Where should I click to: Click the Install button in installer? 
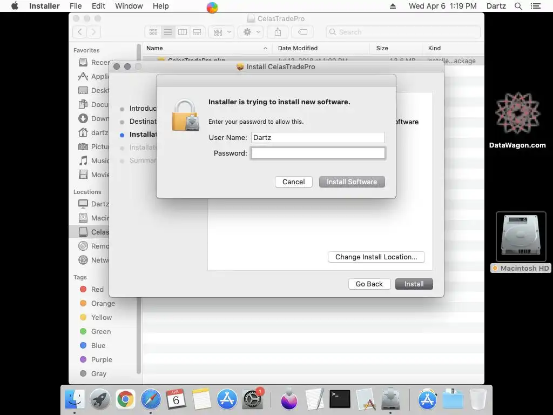click(414, 284)
